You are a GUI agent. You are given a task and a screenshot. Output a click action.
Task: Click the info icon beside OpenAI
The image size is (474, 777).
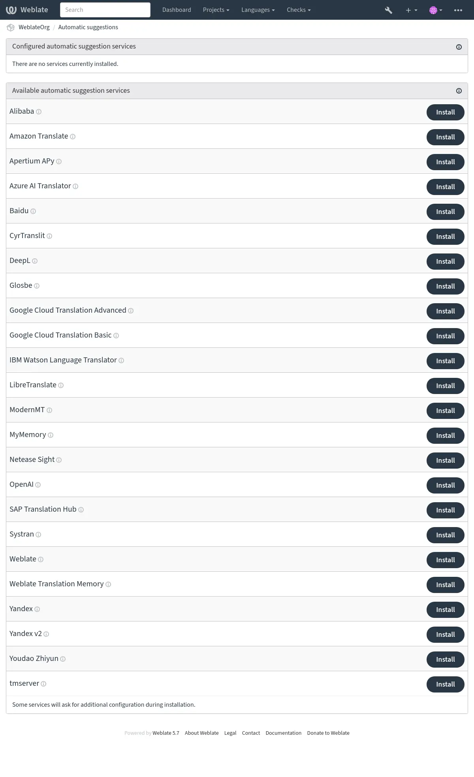pyautogui.click(x=38, y=485)
